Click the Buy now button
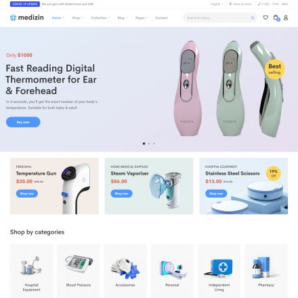Viewport: 298px width, 298px height. pos(23,122)
